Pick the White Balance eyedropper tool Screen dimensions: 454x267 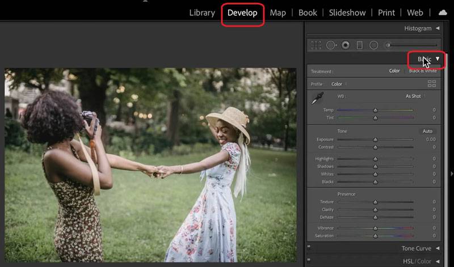[318, 98]
